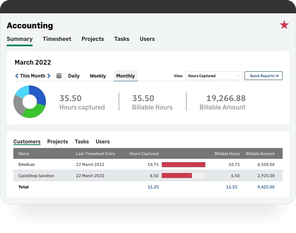Open the top Users tab
The width and height of the screenshot is (296, 233).
[x=147, y=39]
